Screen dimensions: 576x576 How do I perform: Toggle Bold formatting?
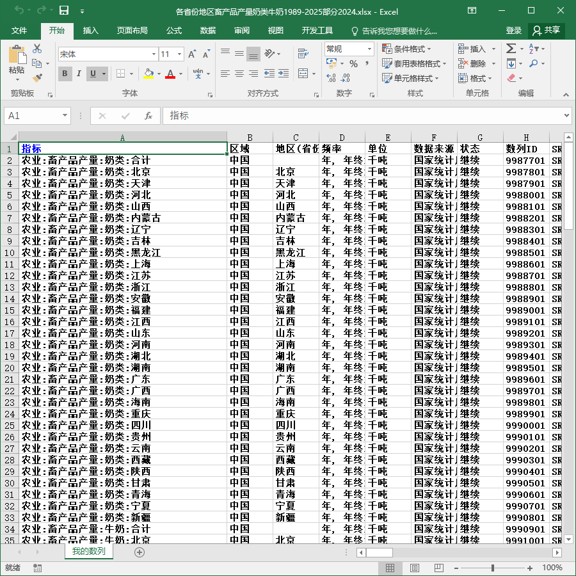[x=65, y=74]
